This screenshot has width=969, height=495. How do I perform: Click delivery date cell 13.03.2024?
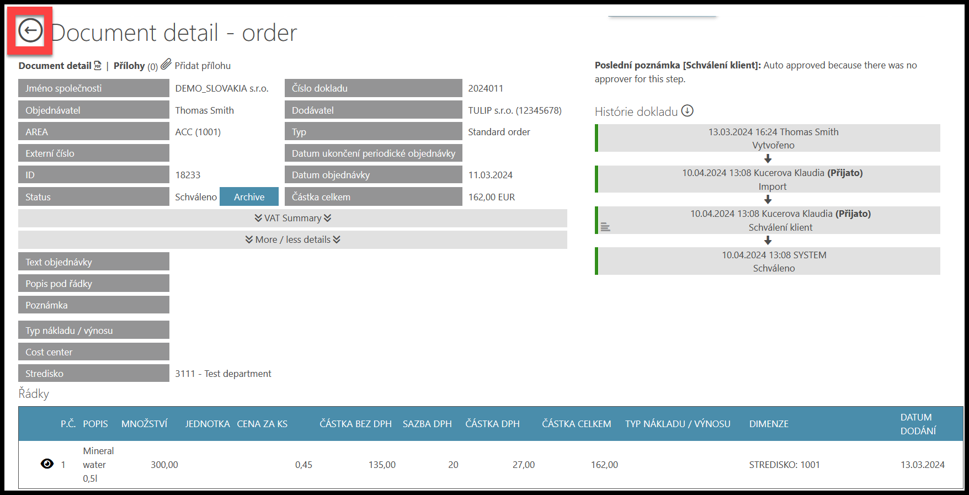(x=923, y=465)
